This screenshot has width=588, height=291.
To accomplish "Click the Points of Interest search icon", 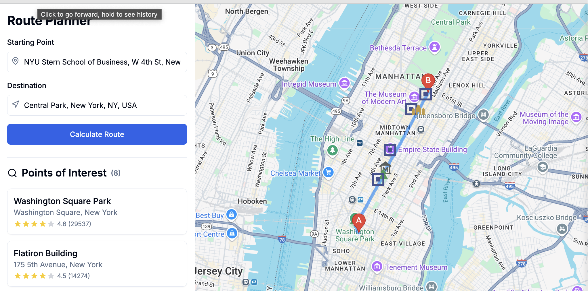I will tap(12, 173).
